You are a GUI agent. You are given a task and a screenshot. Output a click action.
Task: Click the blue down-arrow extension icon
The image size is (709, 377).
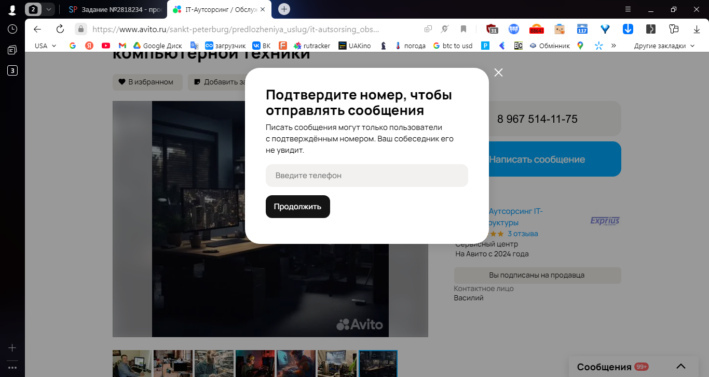click(x=628, y=29)
